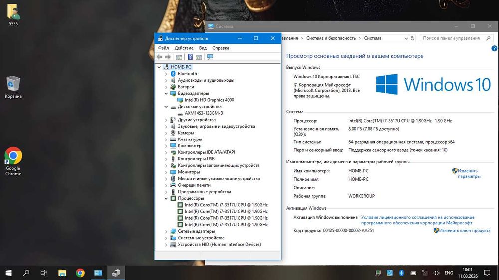Click the Система breadcrumb segment
The height and width of the screenshot is (280, 499).
point(373,38)
